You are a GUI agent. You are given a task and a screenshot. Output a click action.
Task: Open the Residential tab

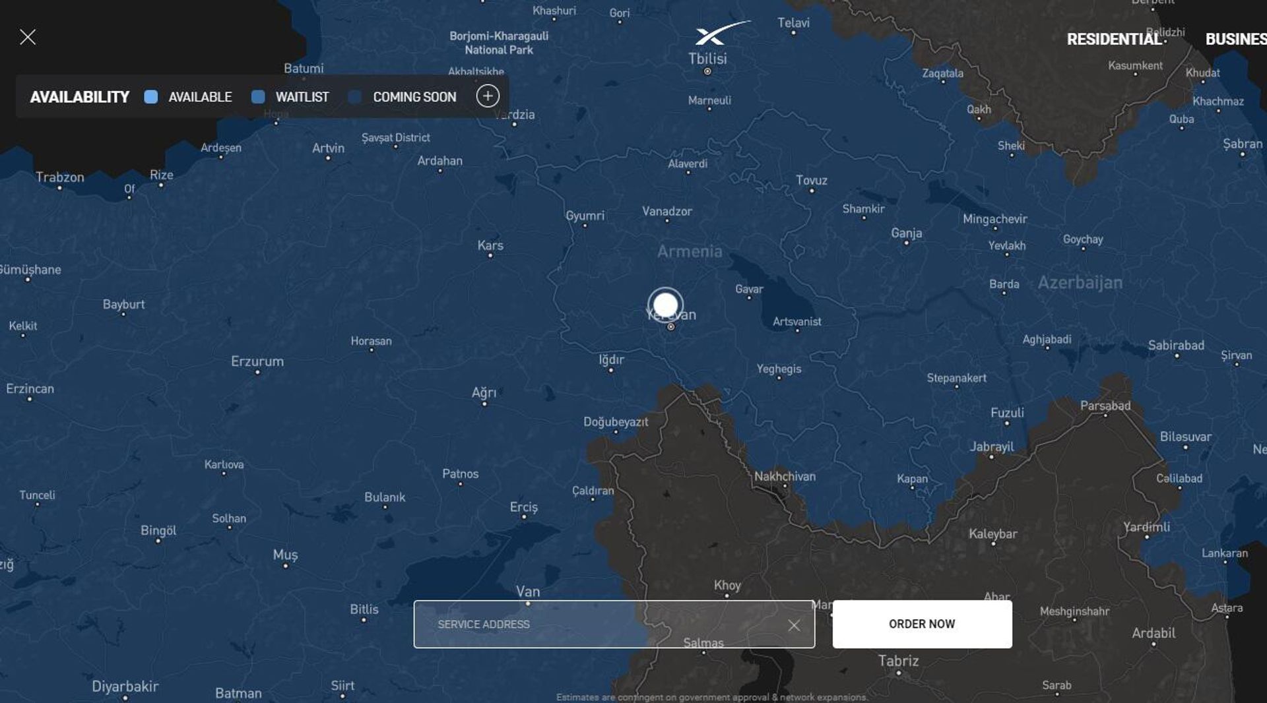pyautogui.click(x=1114, y=40)
